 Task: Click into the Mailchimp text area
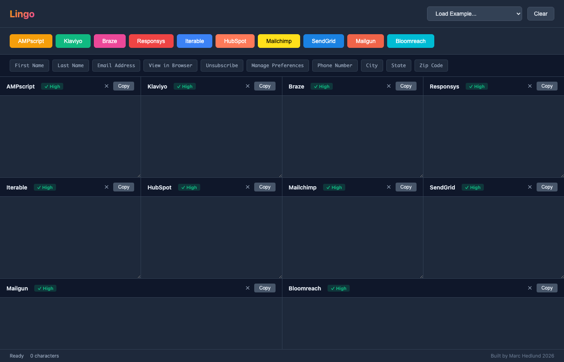pos(352,237)
